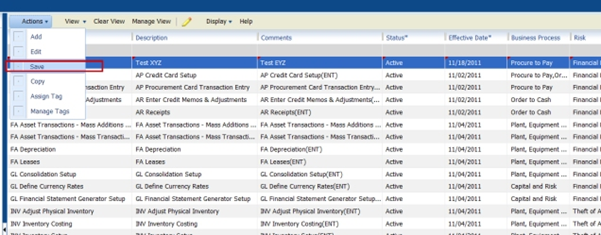The height and width of the screenshot is (235, 601).
Task: Click Active status in FA Leases row
Action: pos(414,162)
